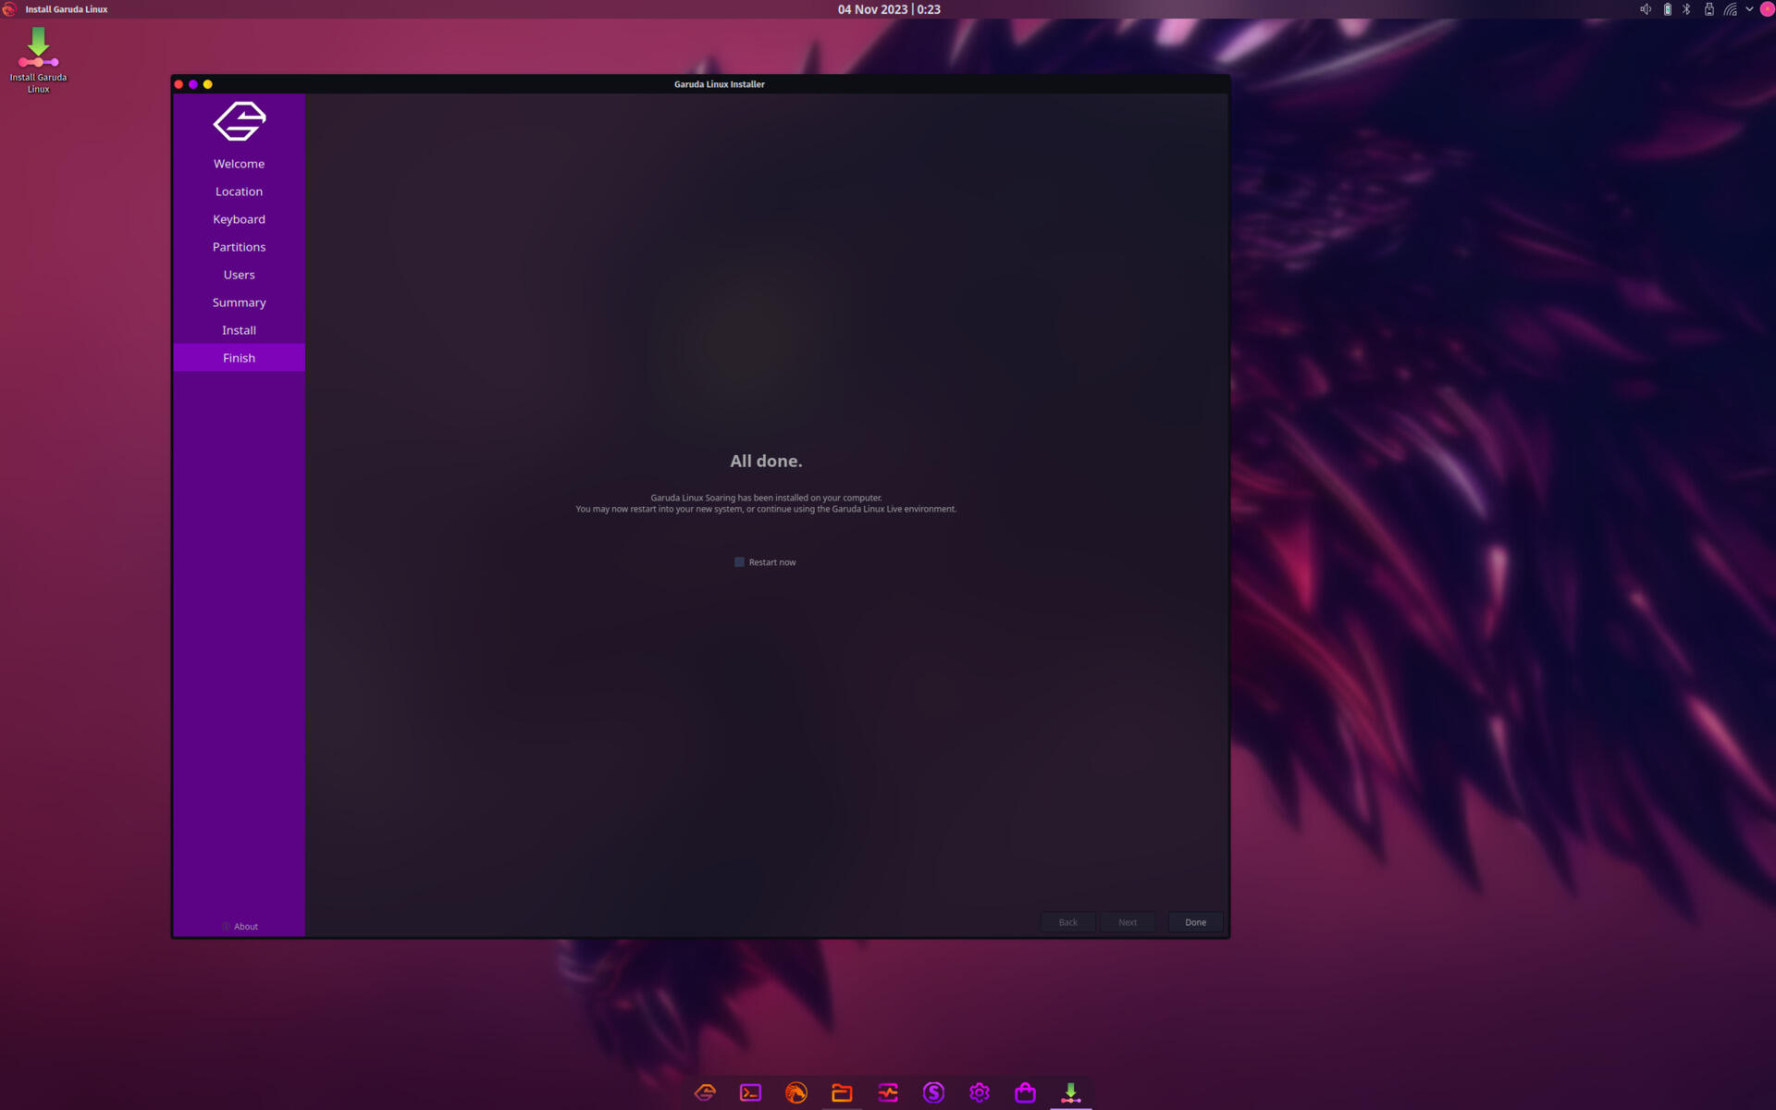
Task: Click the purple S app in the dock
Action: tap(933, 1092)
